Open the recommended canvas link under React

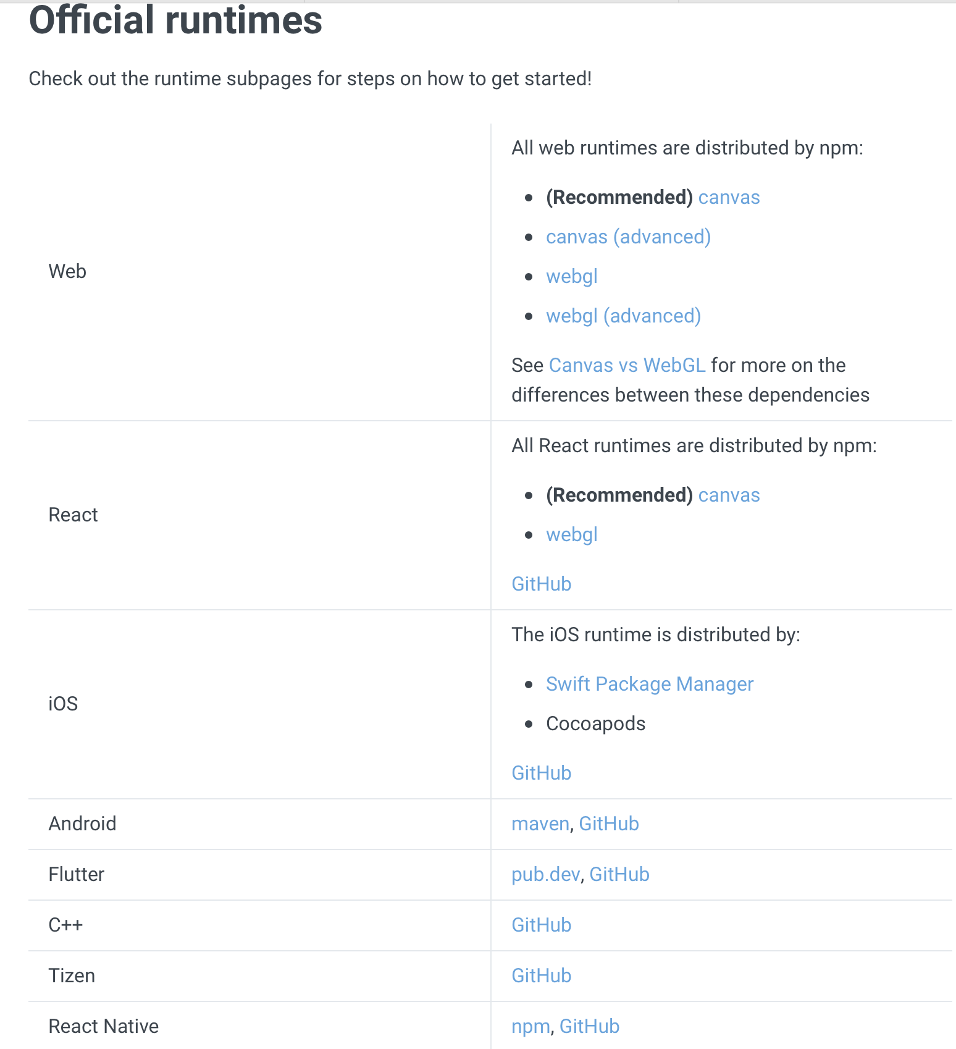[x=729, y=495]
